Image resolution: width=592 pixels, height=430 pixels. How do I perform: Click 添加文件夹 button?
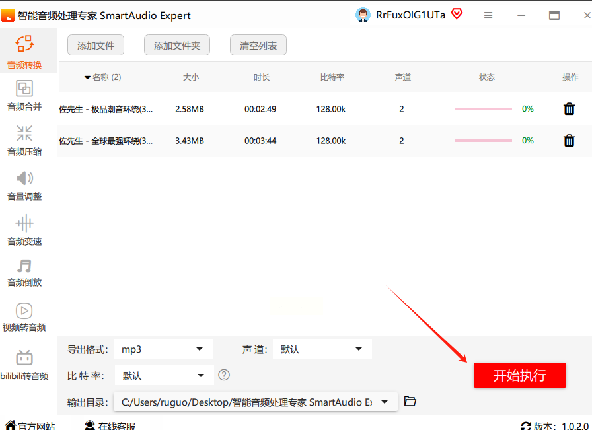click(x=176, y=46)
